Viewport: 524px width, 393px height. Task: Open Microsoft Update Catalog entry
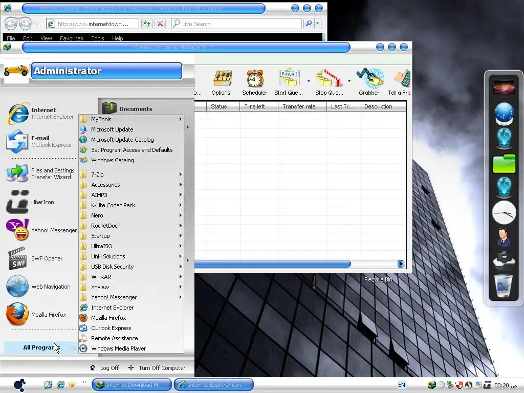coord(132,140)
